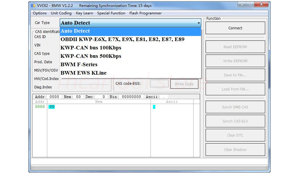
Task: Click the Synch DME-CAS button
Action: (x=235, y=107)
